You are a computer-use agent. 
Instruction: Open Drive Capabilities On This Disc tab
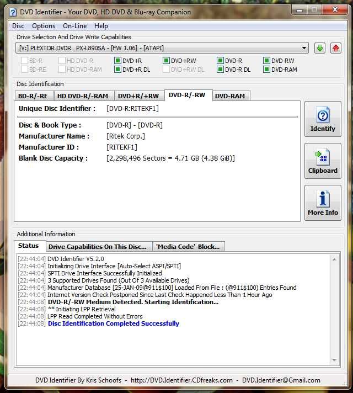pos(99,247)
